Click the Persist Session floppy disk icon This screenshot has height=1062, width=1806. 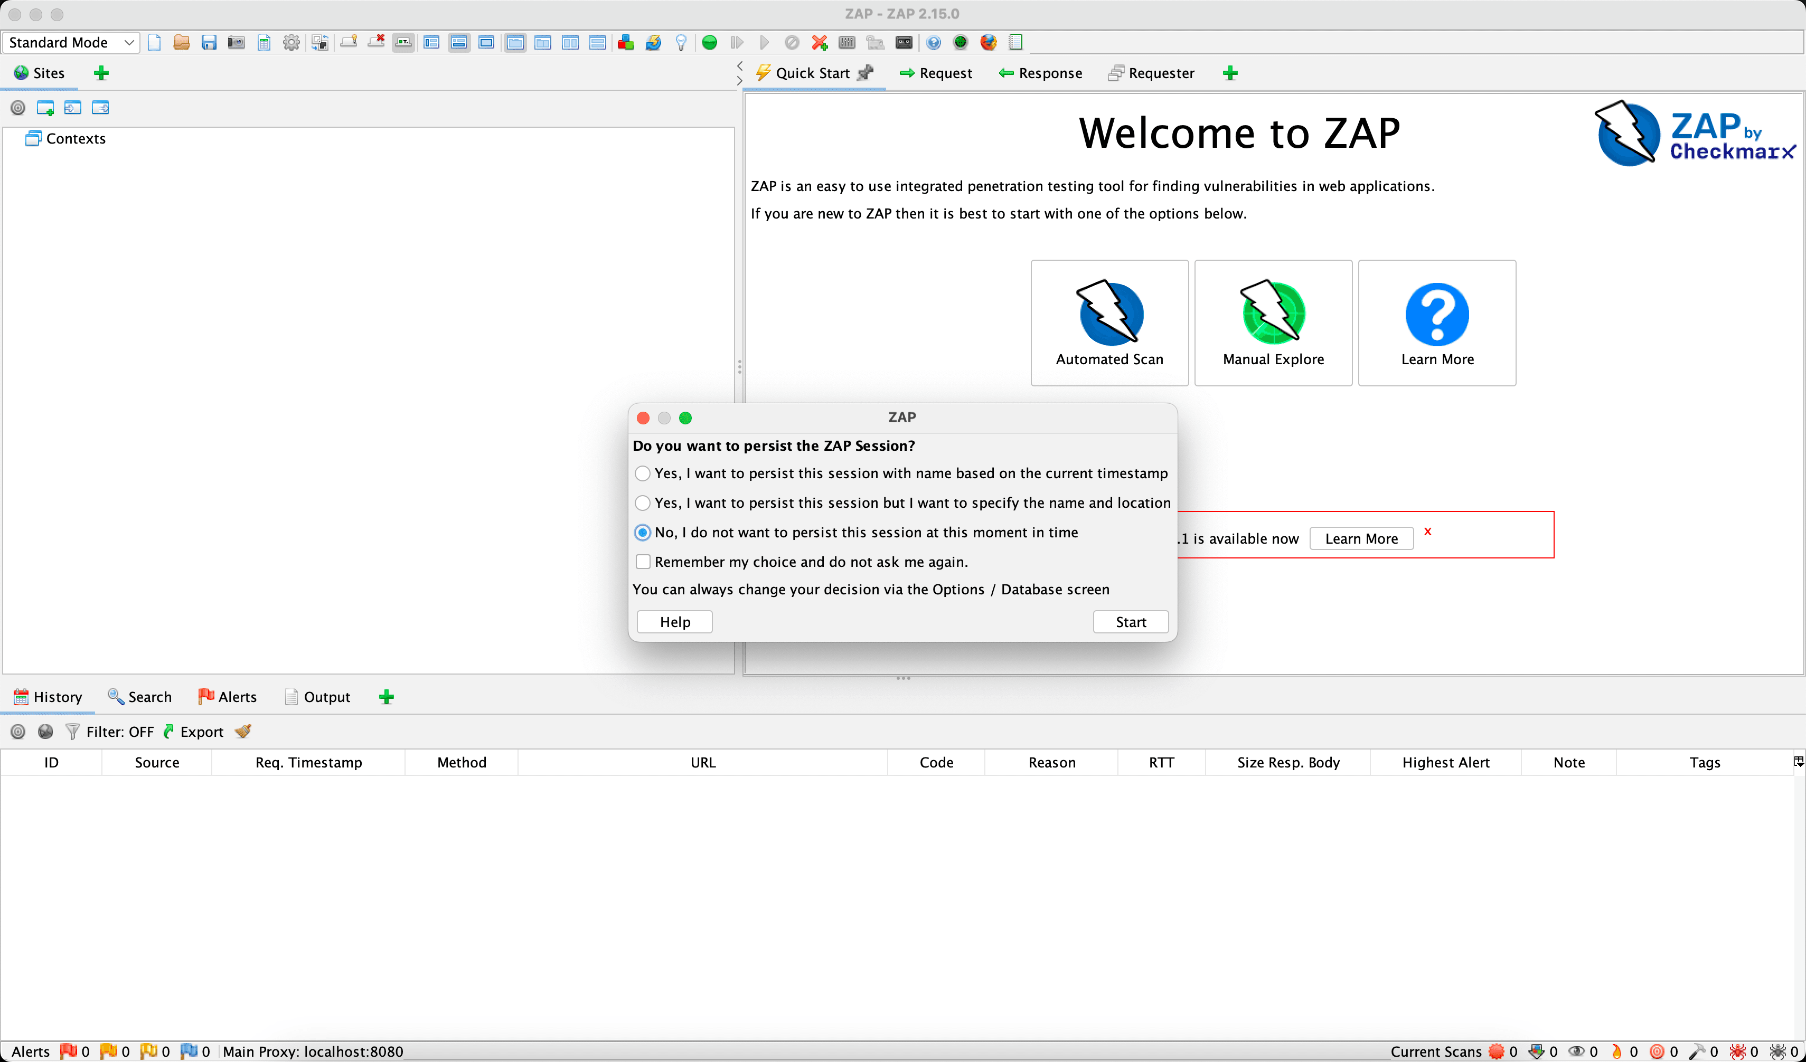click(209, 42)
